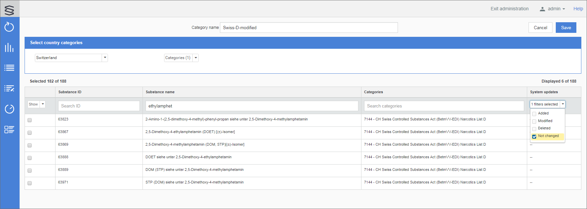The width and height of the screenshot is (587, 209).
Task: Open the form layout icon in sidebar
Action: click(x=9, y=129)
